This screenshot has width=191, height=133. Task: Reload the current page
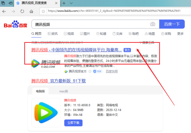coord(22,11)
